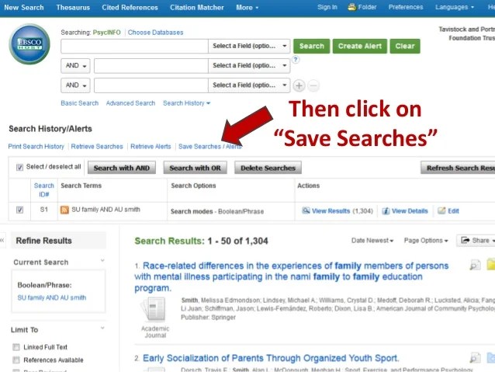
Task: Click the Academic Journal thumbnail icon
Action: click(154, 311)
